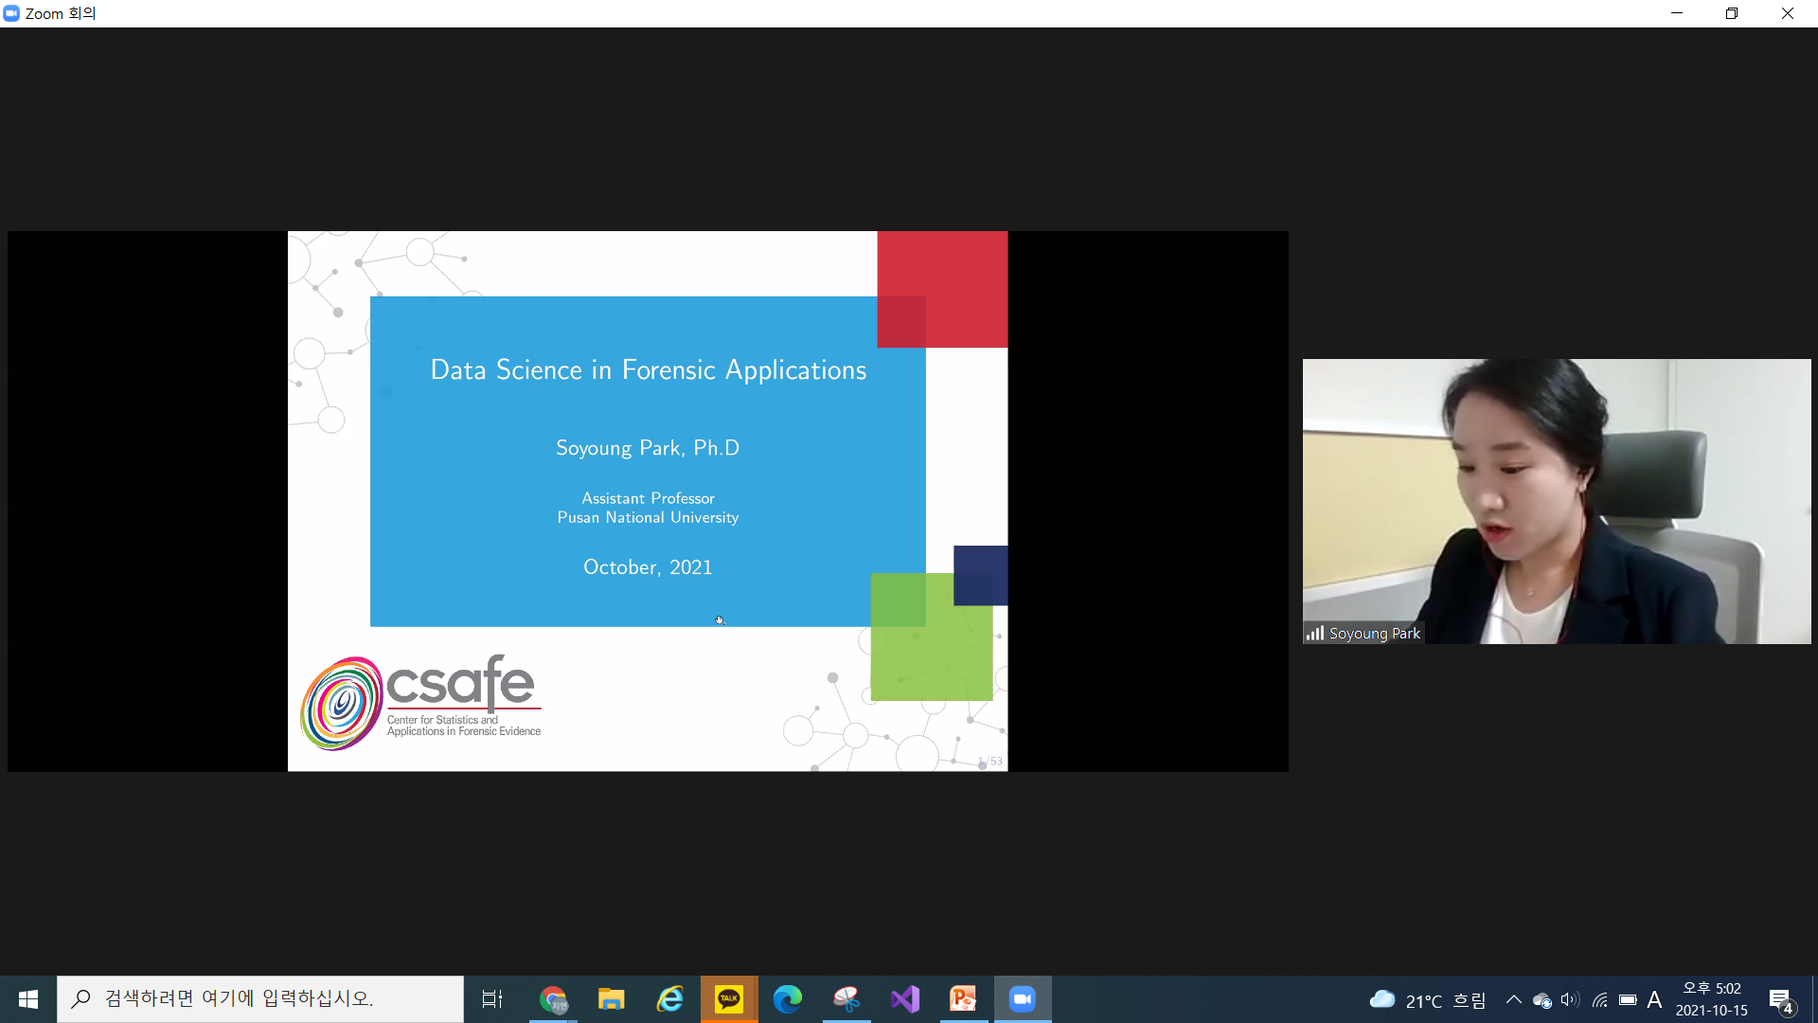
Task: Open the Wi-Fi network tray icon
Action: pyautogui.click(x=1600, y=999)
